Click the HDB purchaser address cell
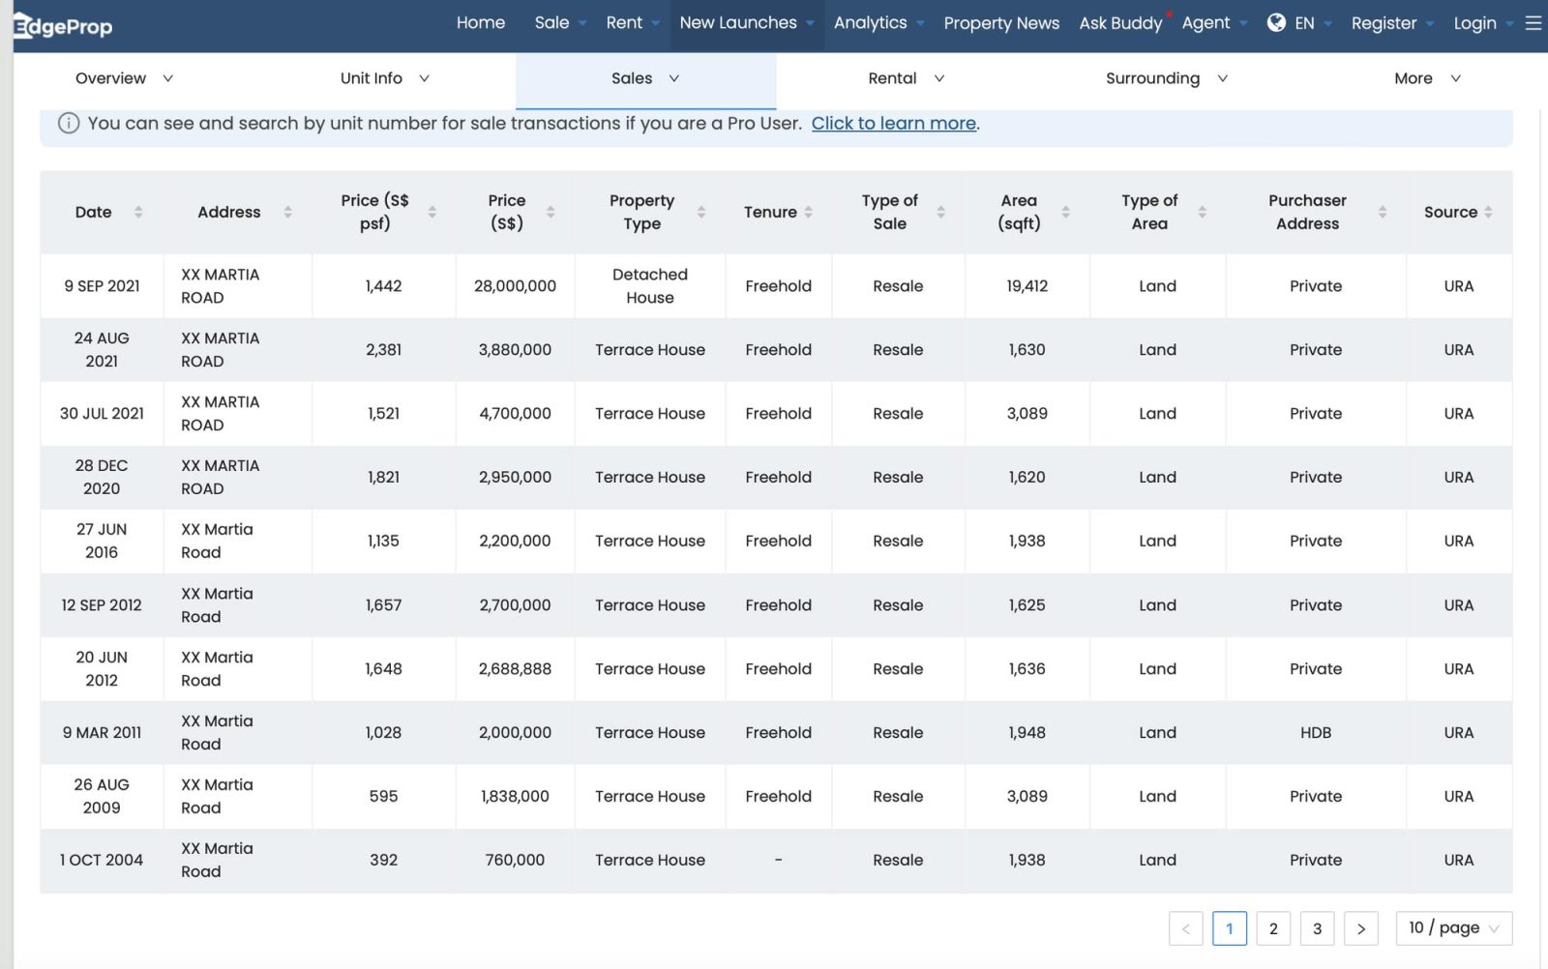Image resolution: width=1548 pixels, height=969 pixels. point(1316,733)
